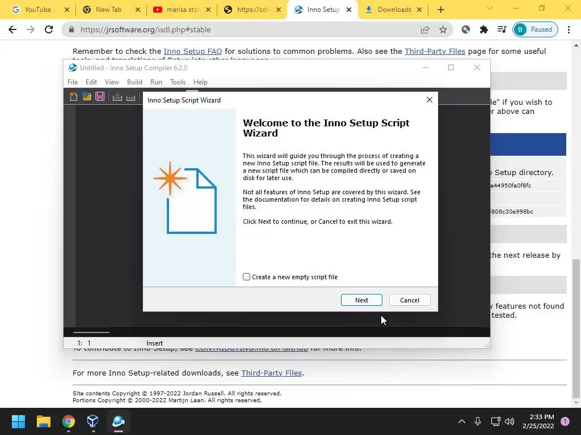Switch to the YouTube browser tab
The height and width of the screenshot is (435, 581).
(37, 10)
